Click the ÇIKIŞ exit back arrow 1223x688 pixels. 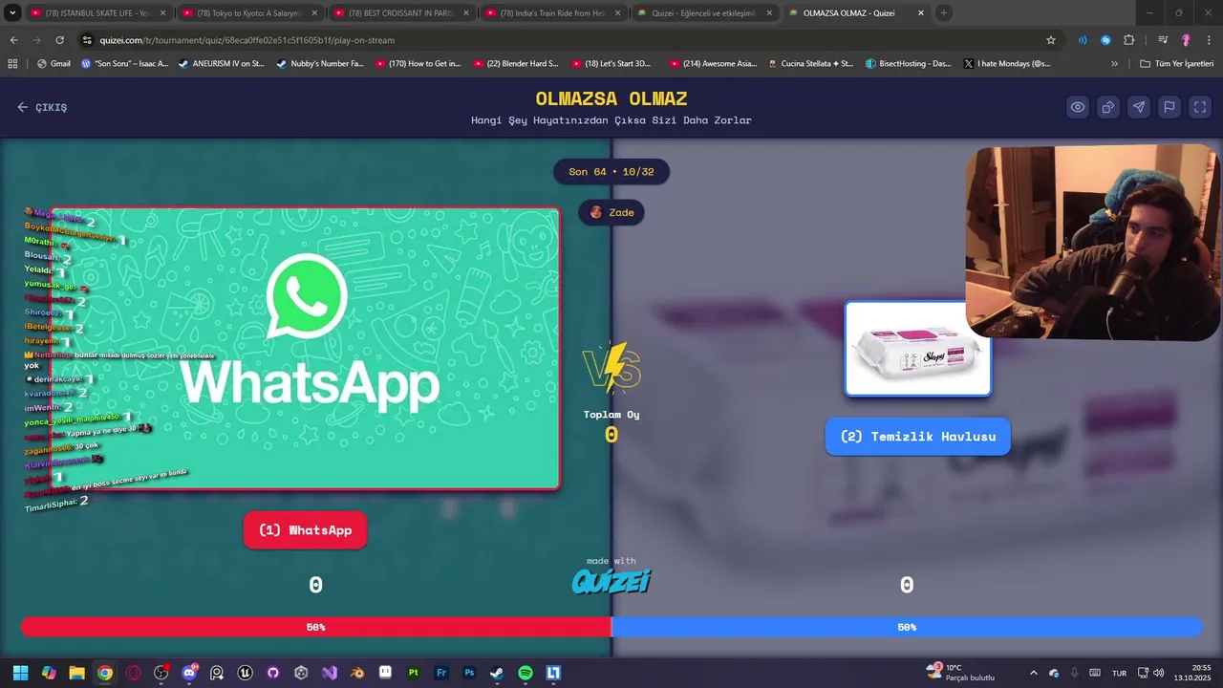click(42, 107)
